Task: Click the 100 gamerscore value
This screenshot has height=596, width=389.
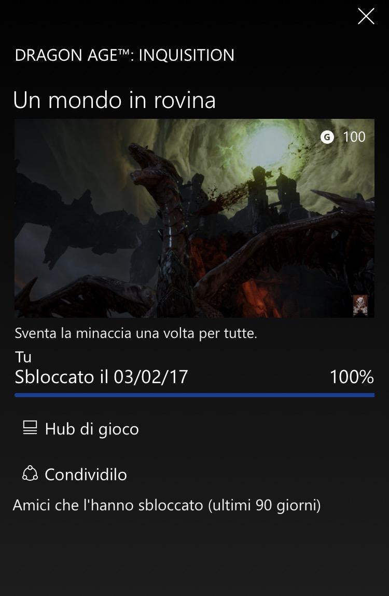Action: pos(354,137)
